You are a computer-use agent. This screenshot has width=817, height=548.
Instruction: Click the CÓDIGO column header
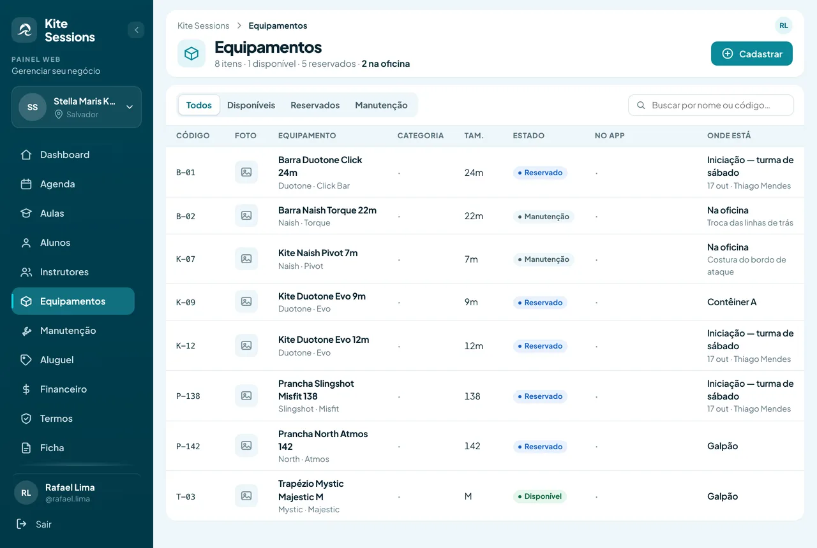pos(193,136)
